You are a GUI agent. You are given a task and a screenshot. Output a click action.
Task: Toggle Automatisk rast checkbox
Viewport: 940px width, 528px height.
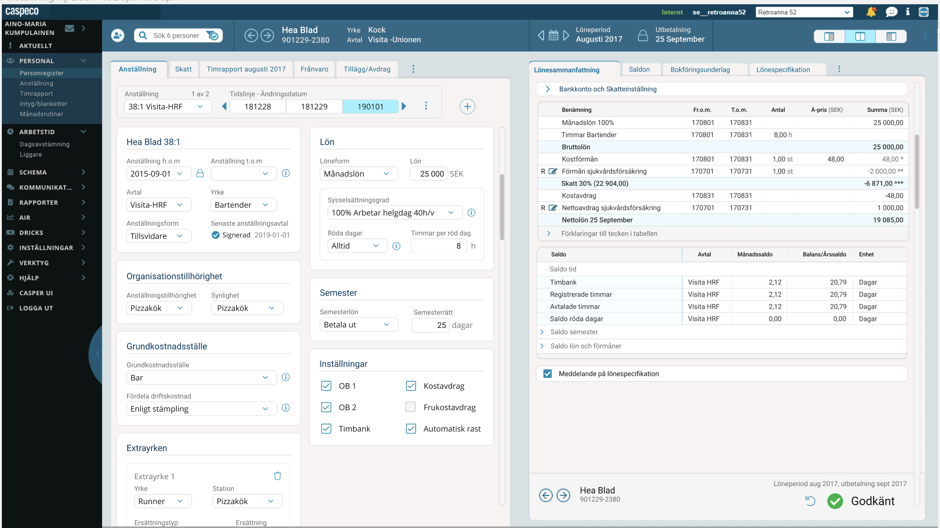pyautogui.click(x=411, y=429)
